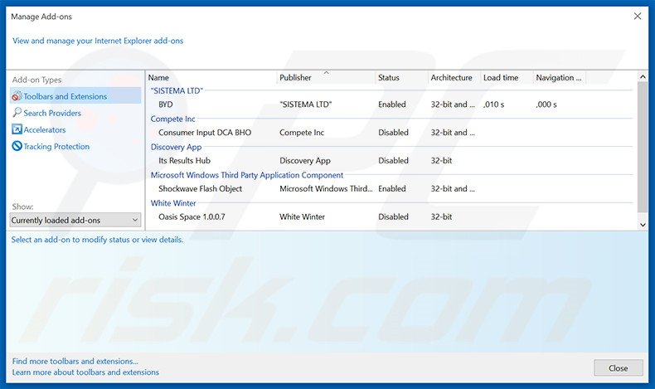Viewport: 655px width, 389px height.
Task: Click Microsoft Windows Third Party Application Component header
Action: 247,175
